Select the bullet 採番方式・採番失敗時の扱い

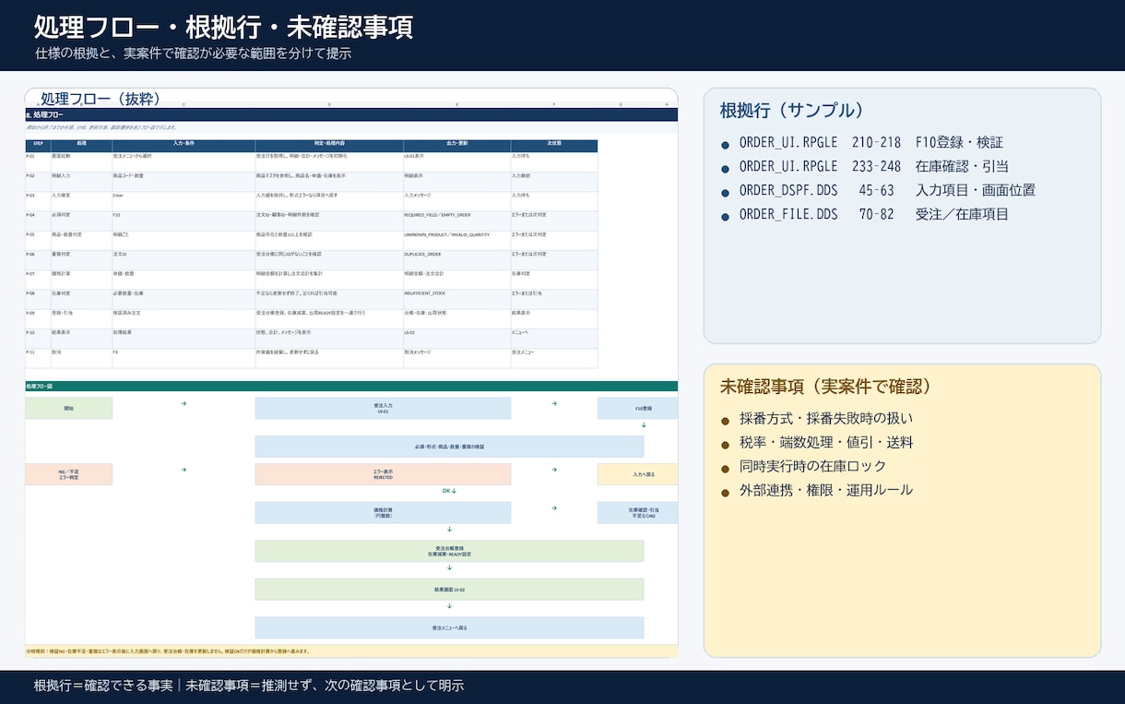[x=826, y=419]
